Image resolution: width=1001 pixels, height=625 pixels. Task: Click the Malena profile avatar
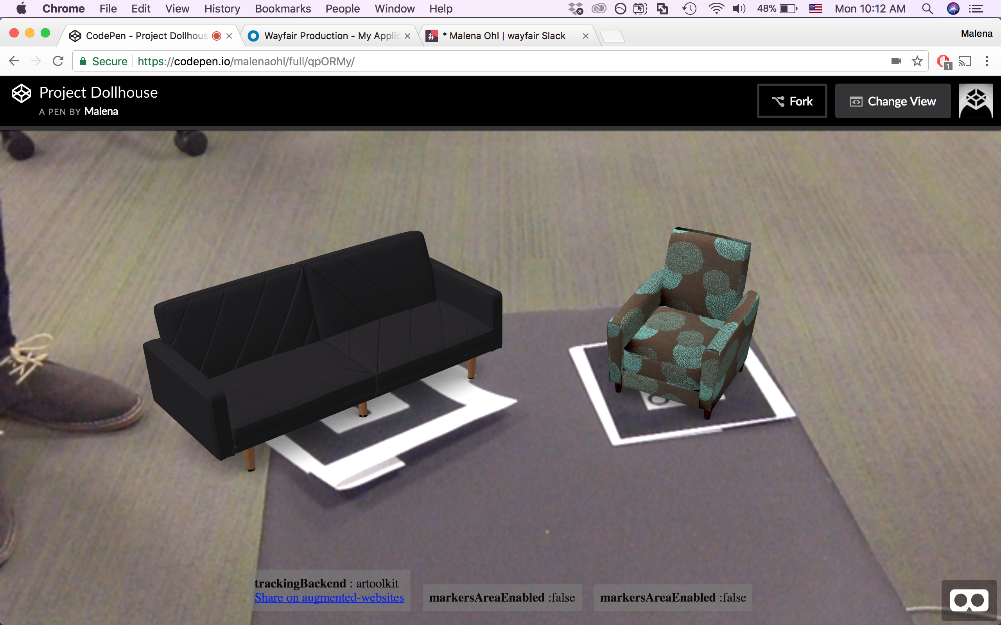975,101
